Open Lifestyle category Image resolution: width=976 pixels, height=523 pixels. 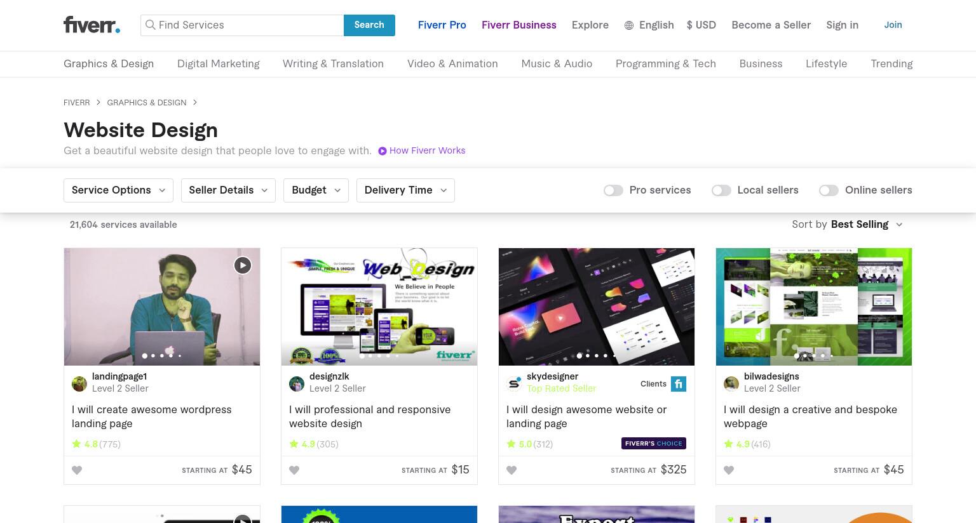pos(826,63)
